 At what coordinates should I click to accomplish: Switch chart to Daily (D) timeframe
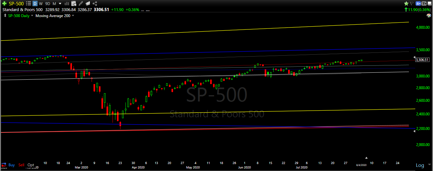coord(35,3)
